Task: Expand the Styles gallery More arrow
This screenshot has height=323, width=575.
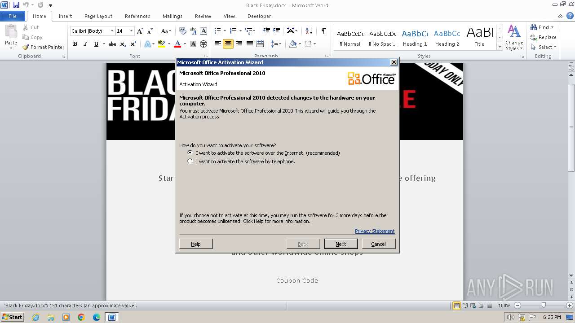Action: [500, 46]
